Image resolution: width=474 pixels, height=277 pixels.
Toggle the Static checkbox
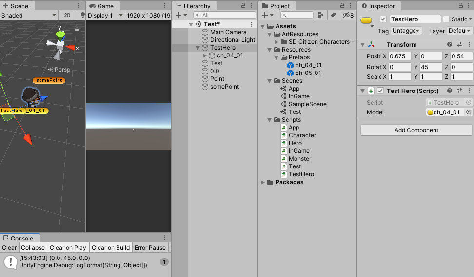446,19
